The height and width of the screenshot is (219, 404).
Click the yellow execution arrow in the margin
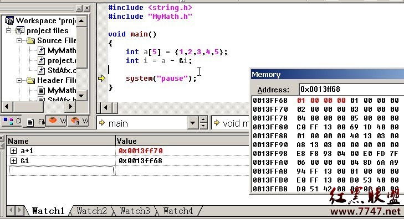[x=101, y=78]
